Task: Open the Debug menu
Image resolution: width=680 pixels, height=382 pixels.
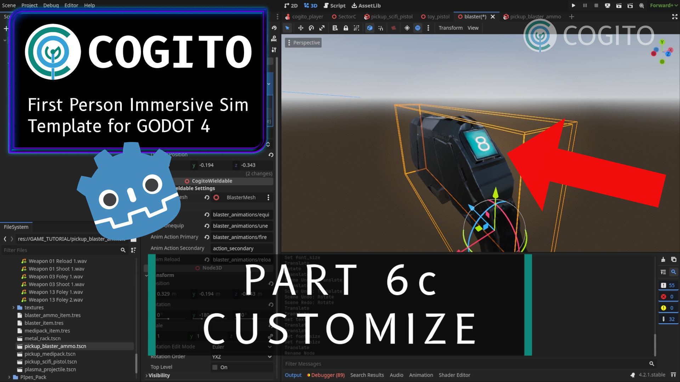Action: 51,5
